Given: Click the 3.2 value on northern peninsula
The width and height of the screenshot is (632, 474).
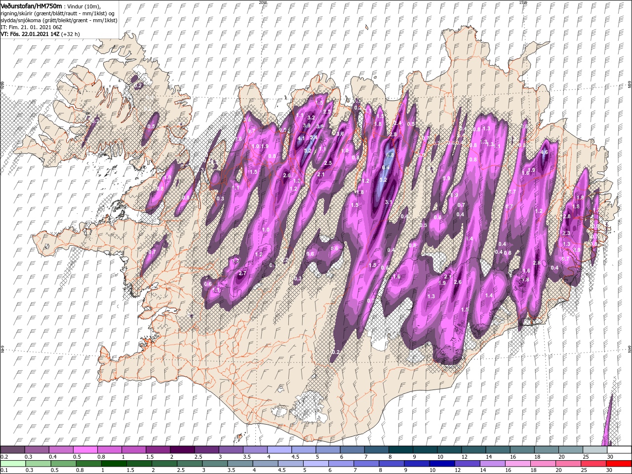Looking at the screenshot, I should point(311,118).
